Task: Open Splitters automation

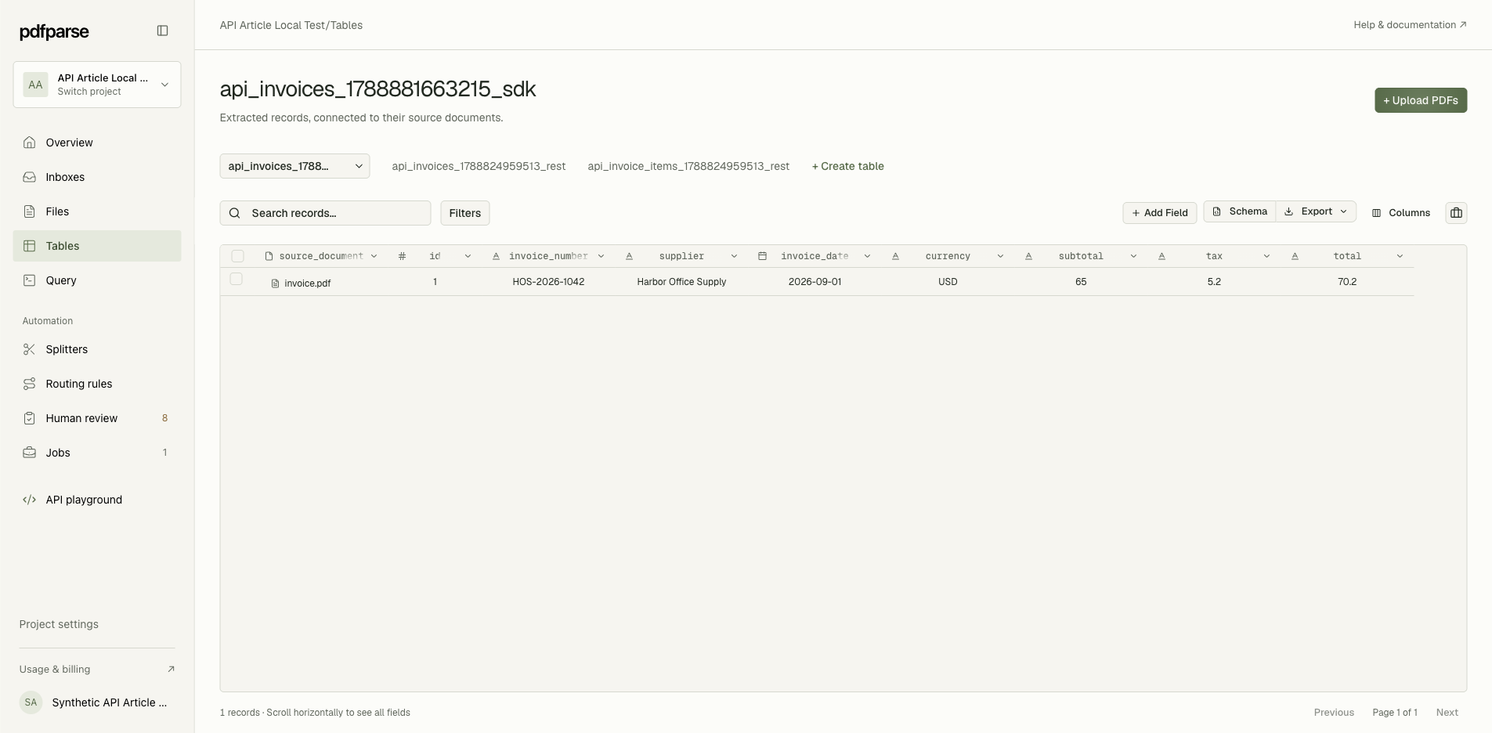Action: [x=97, y=349]
